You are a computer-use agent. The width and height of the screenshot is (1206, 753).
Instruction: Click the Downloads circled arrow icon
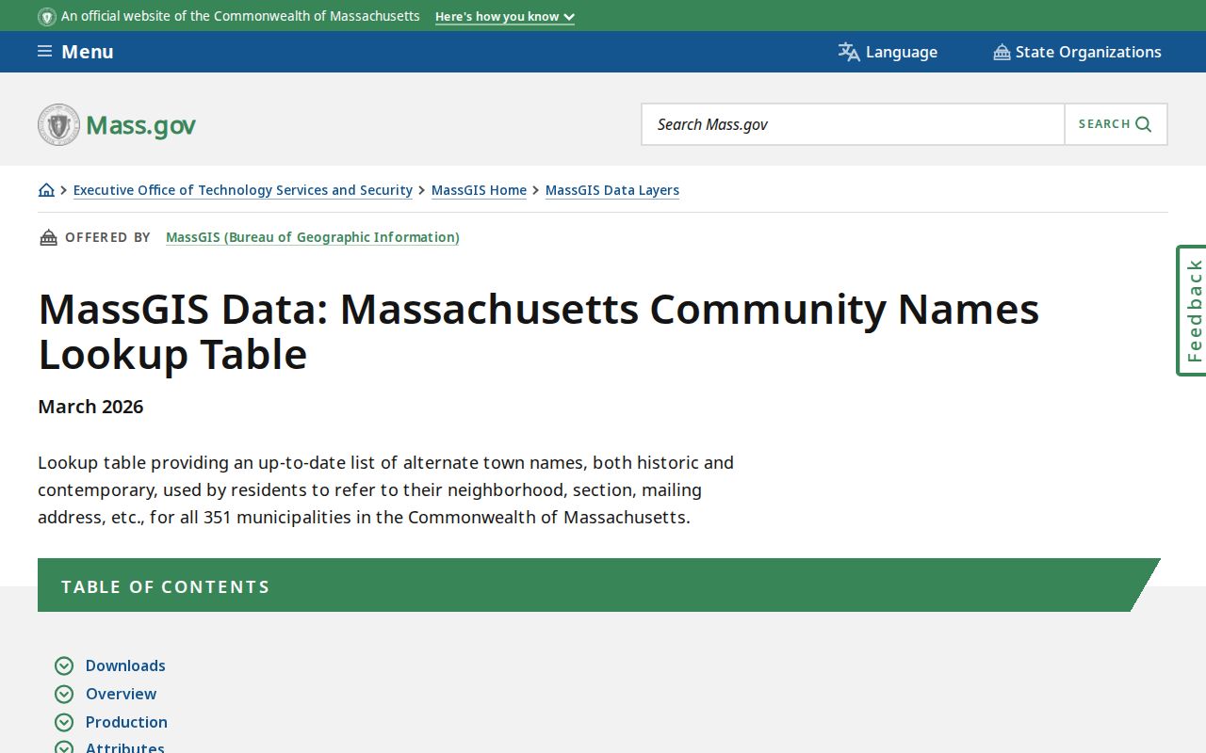(x=64, y=666)
